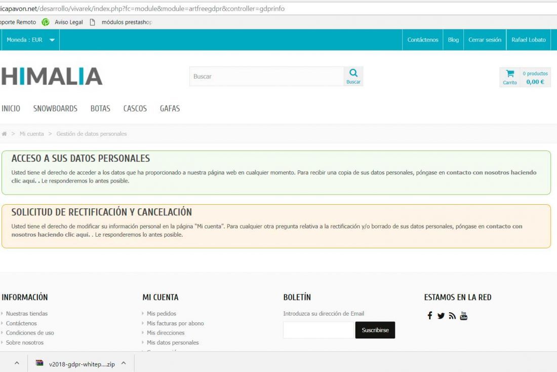Click the zip file icon in downloads bar
The height and width of the screenshot is (372, 557).
point(39,363)
